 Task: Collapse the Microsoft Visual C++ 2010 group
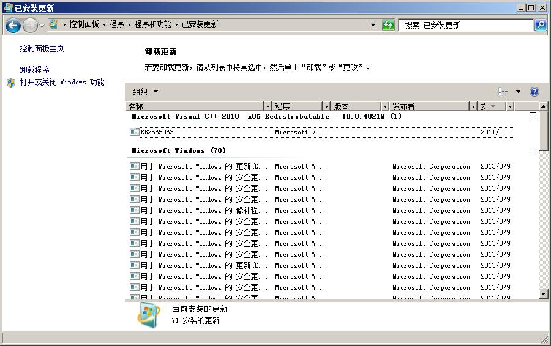(x=533, y=116)
